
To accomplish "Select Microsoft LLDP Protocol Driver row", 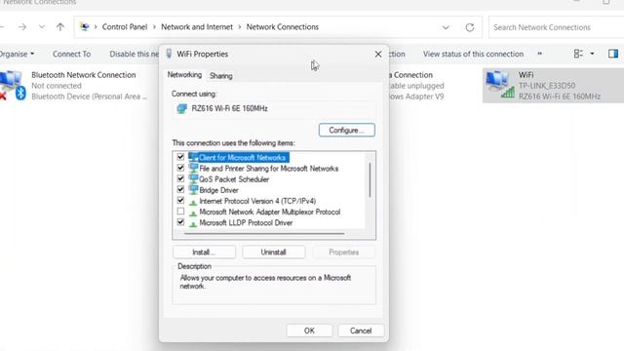I will coord(246,223).
